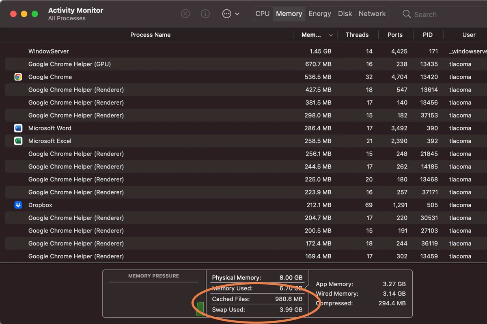The width and height of the screenshot is (487, 324).
Task: Click the 1.45 GB memory value
Action: [320, 51]
